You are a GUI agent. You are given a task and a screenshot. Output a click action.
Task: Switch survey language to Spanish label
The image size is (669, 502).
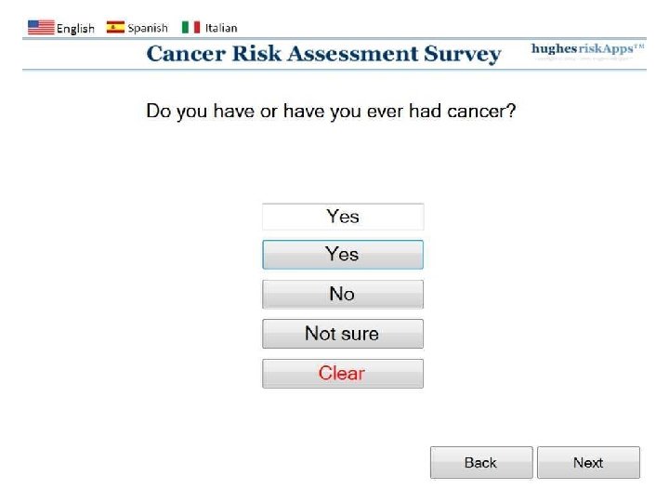click(x=148, y=28)
